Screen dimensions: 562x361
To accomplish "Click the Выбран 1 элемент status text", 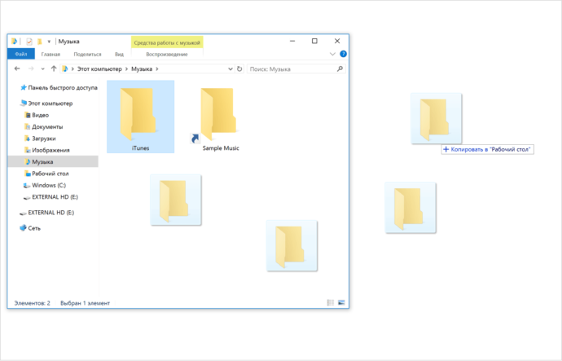I will [x=85, y=303].
